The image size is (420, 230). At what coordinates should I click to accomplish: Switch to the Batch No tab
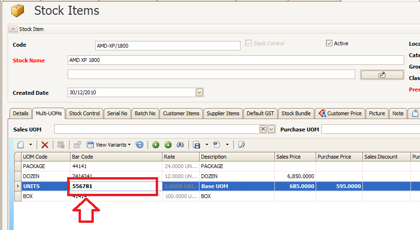145,113
